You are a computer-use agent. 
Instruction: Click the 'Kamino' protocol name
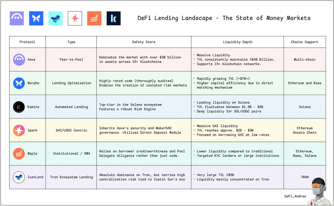(33, 107)
